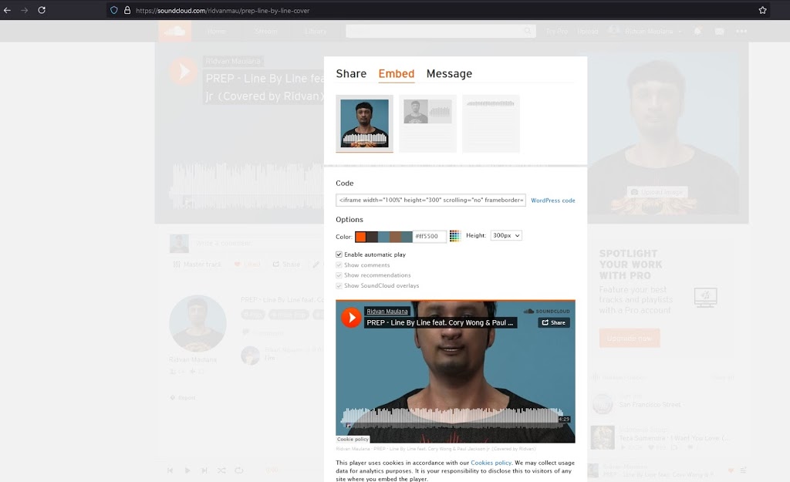Click the hex color field #ff5500
Image resolution: width=790 pixels, height=482 pixels.
click(429, 236)
